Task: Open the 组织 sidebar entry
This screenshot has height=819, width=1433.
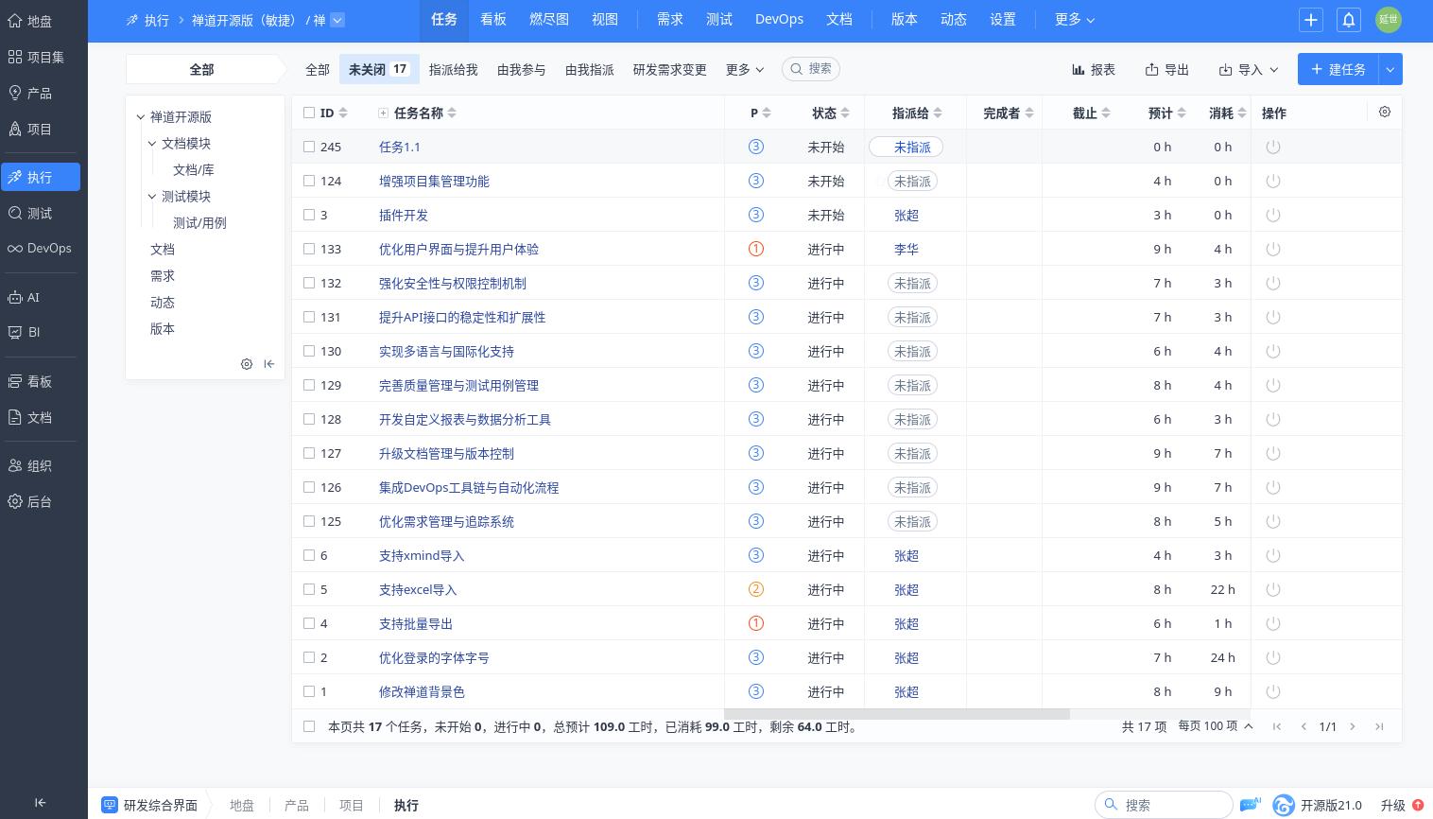Action: pyautogui.click(x=40, y=465)
